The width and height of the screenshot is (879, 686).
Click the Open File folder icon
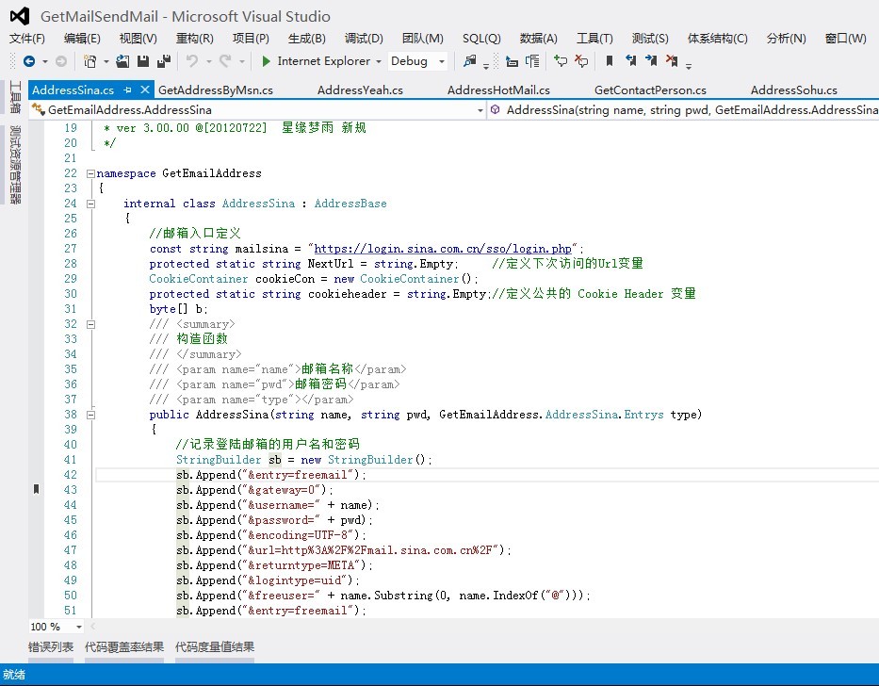pos(123,61)
